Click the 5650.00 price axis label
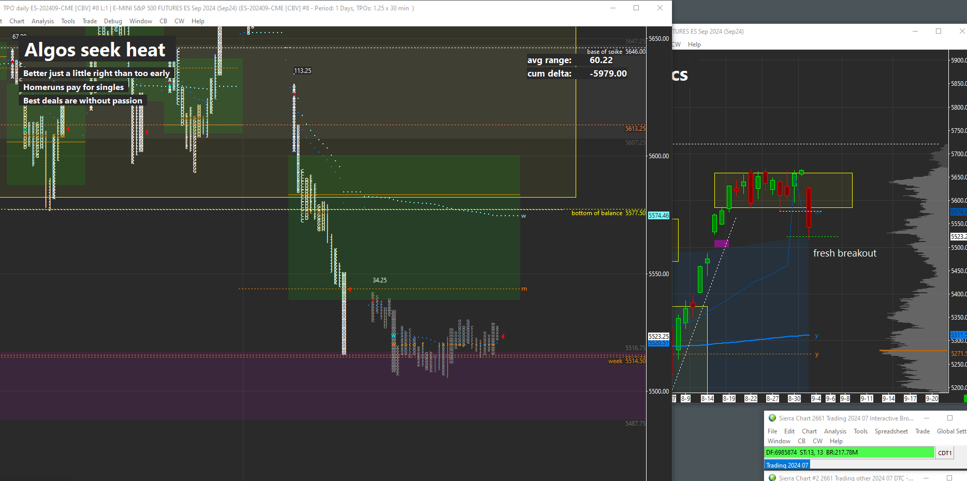This screenshot has width=967, height=481. (x=658, y=39)
